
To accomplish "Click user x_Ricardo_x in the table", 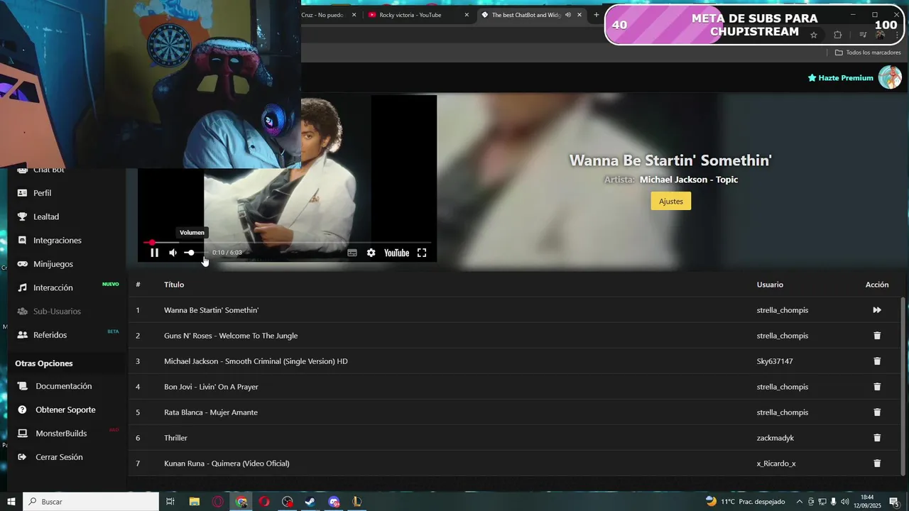I will 776,463.
